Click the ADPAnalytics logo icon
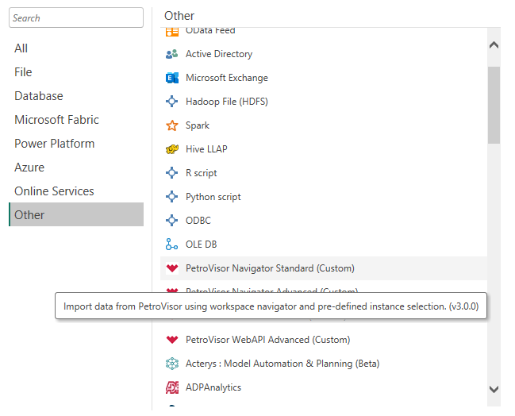Screen dimensions: 515x416 [x=171, y=387]
